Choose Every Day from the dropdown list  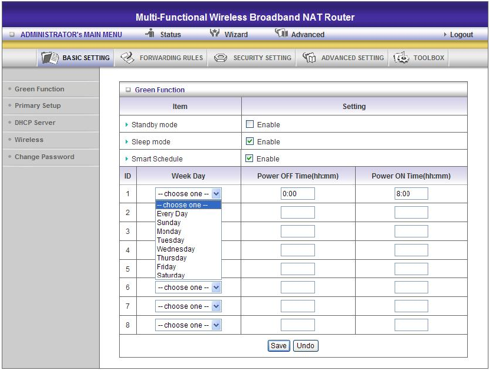[172, 214]
